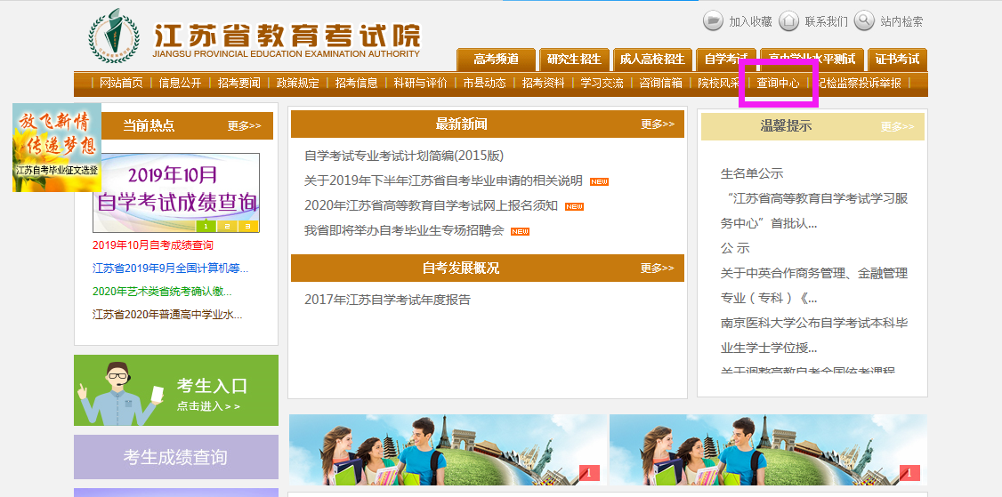Open the 高考频道 tab
This screenshot has width=1002, height=497.
click(x=496, y=60)
